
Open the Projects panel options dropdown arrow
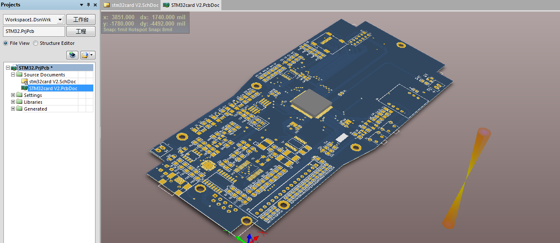82,5
